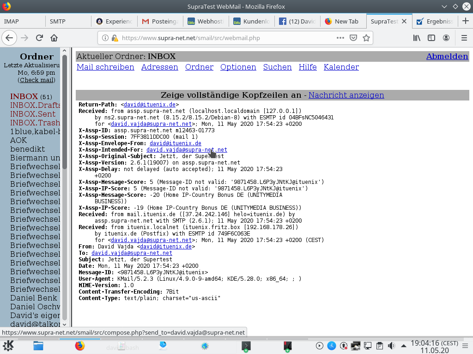Click the back navigation arrow

pos(10,38)
